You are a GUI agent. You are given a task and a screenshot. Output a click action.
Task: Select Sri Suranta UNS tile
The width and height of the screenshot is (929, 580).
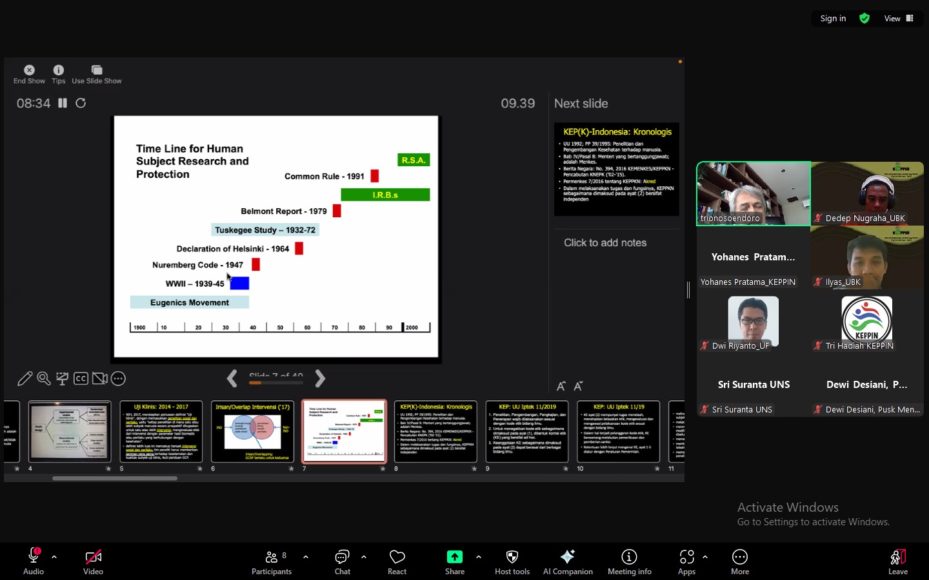pos(754,385)
